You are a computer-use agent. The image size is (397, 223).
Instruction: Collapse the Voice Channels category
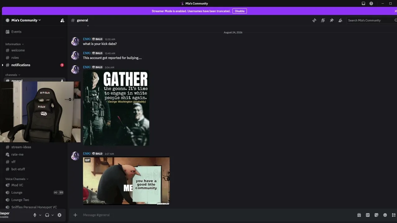click(17, 179)
